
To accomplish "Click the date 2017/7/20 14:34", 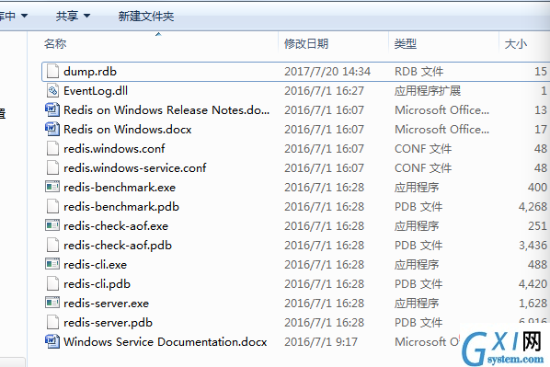I will point(327,72).
